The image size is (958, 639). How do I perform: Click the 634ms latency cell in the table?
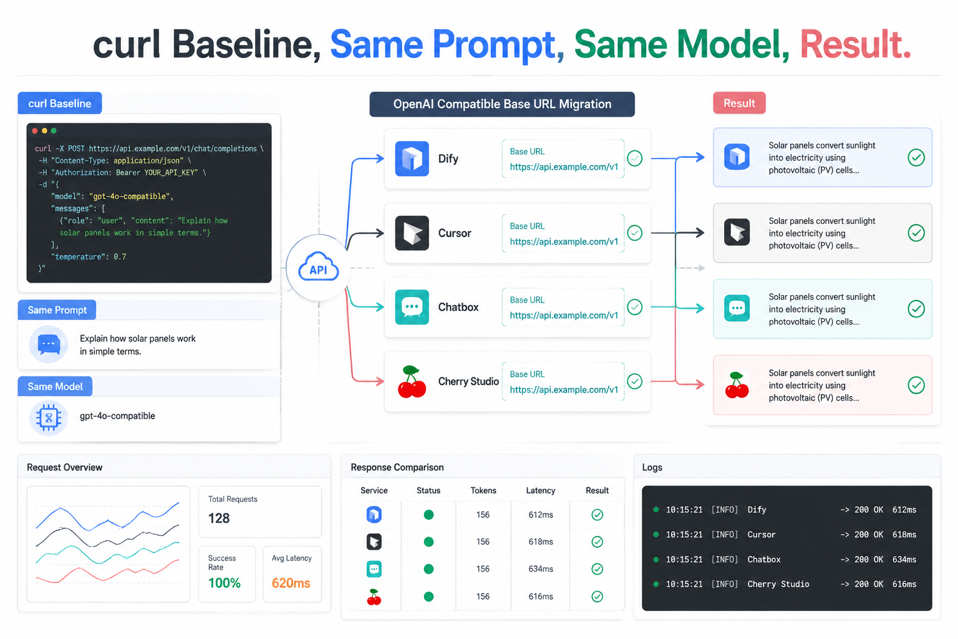541,569
